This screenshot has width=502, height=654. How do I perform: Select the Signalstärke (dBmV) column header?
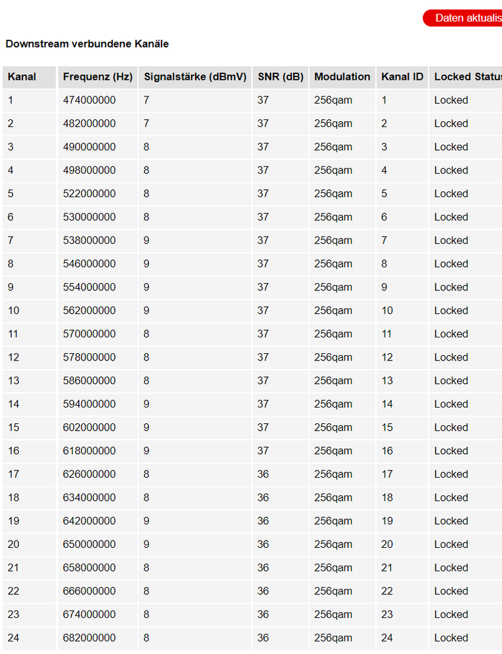[x=195, y=77]
